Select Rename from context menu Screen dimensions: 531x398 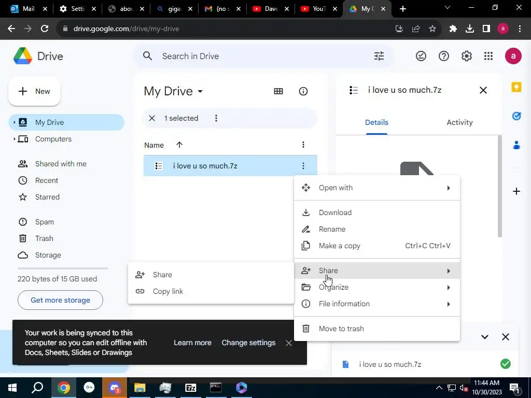click(377, 229)
